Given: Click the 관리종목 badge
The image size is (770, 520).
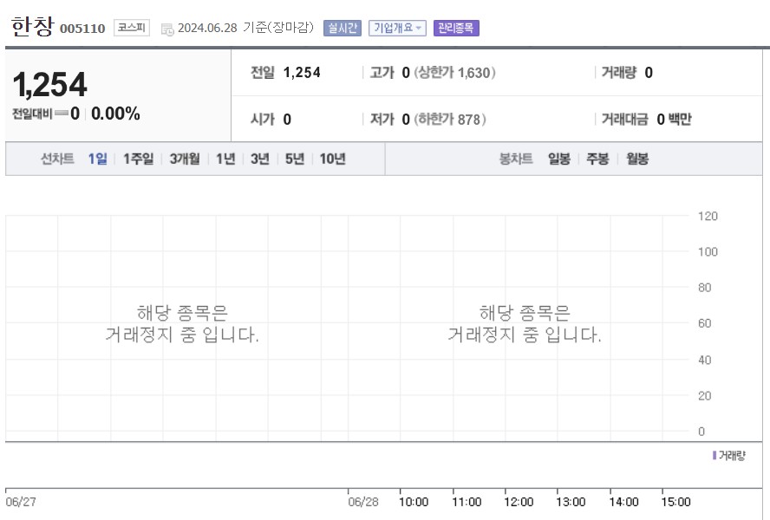Looking at the screenshot, I should coord(456,28).
